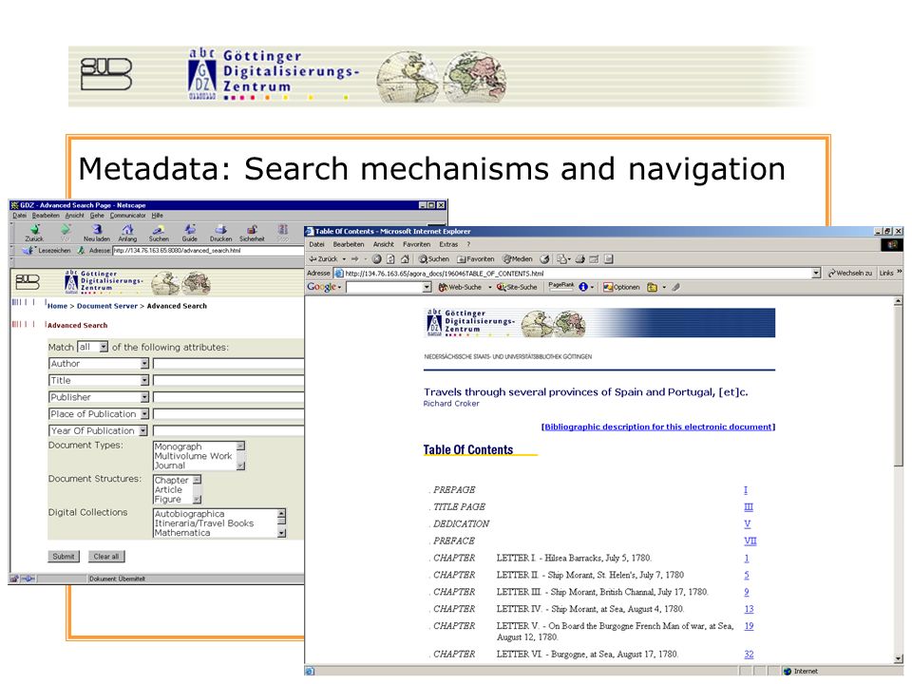Screen dimensions: 912x684
Task: Select Journal in Document Types list
Action: pos(170,465)
